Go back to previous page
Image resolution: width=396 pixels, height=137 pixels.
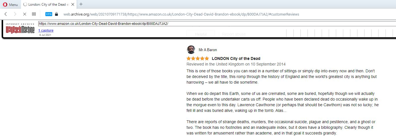tap(6, 14)
